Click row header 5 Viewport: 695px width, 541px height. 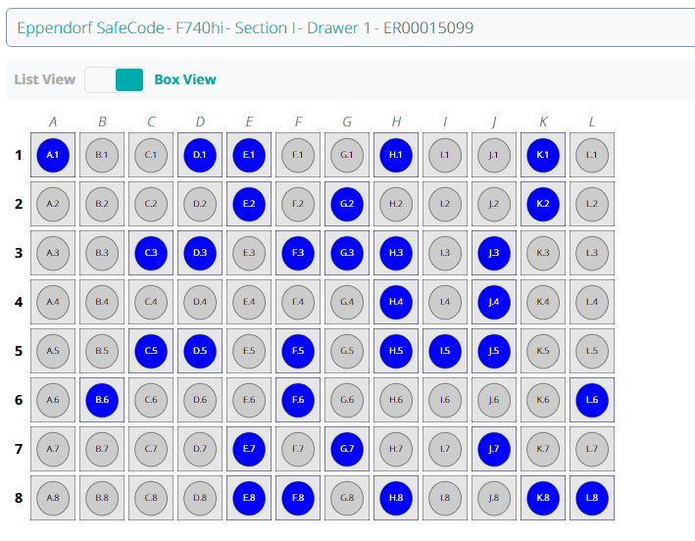[19, 351]
